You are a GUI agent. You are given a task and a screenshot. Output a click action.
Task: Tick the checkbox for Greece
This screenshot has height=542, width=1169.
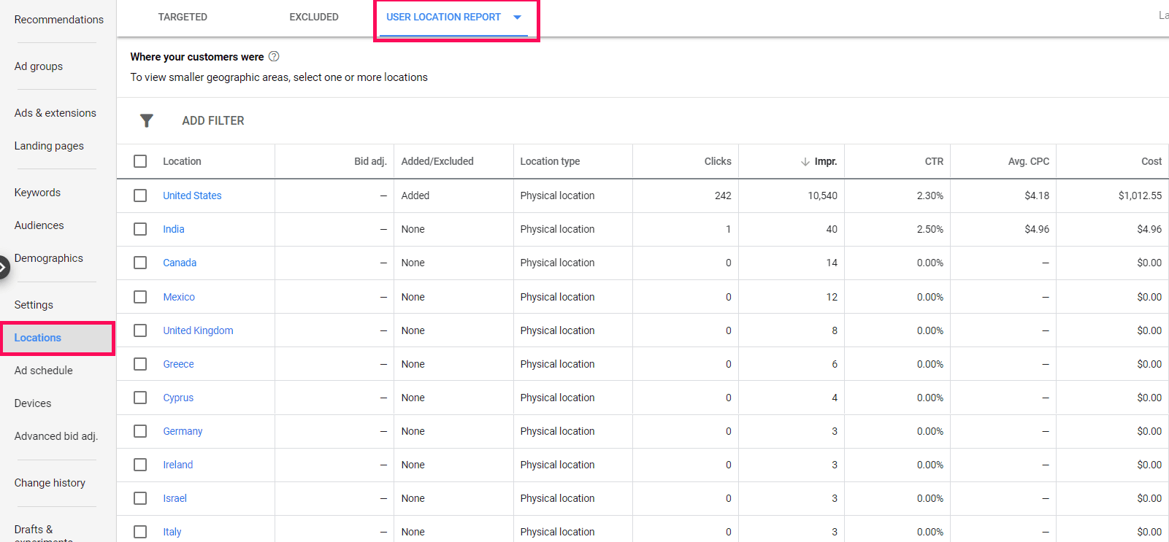point(140,364)
